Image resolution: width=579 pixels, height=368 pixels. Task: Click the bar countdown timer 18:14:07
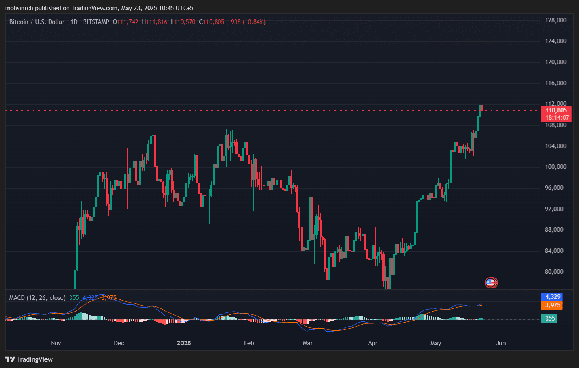(x=556, y=118)
